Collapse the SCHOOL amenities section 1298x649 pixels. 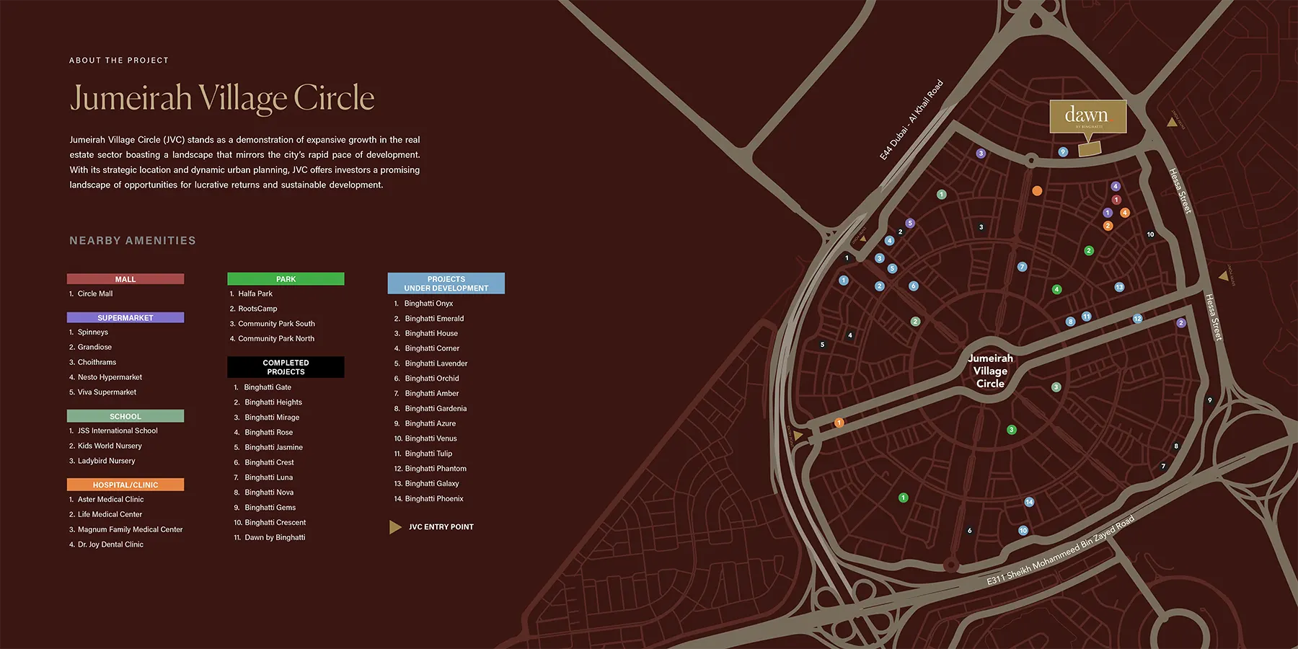coord(125,416)
